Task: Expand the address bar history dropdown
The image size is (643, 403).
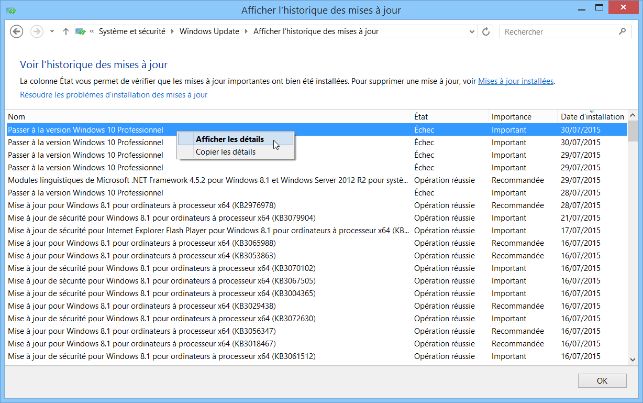Action: click(x=472, y=31)
